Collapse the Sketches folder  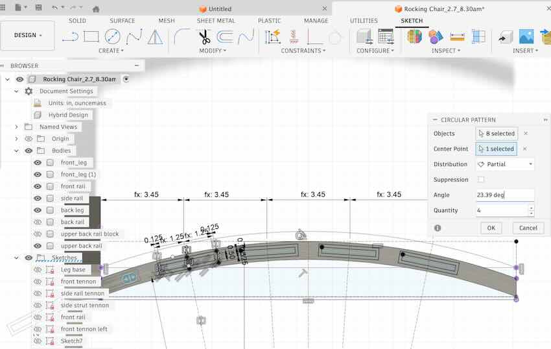tap(16, 258)
